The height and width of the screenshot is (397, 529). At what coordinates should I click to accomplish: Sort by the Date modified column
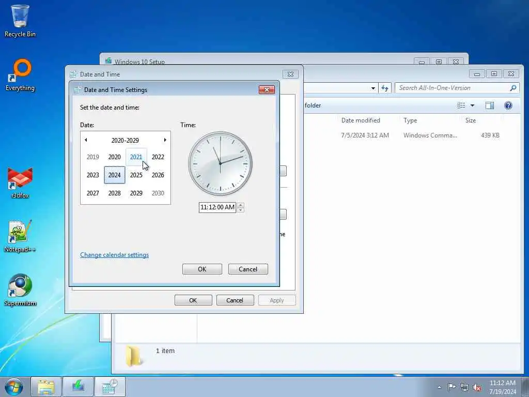[361, 120]
